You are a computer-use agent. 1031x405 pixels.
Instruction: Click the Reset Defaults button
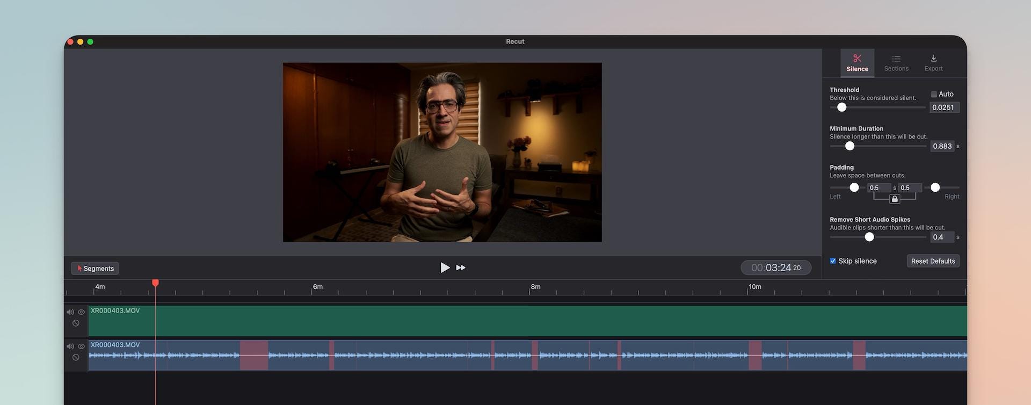pyautogui.click(x=933, y=261)
